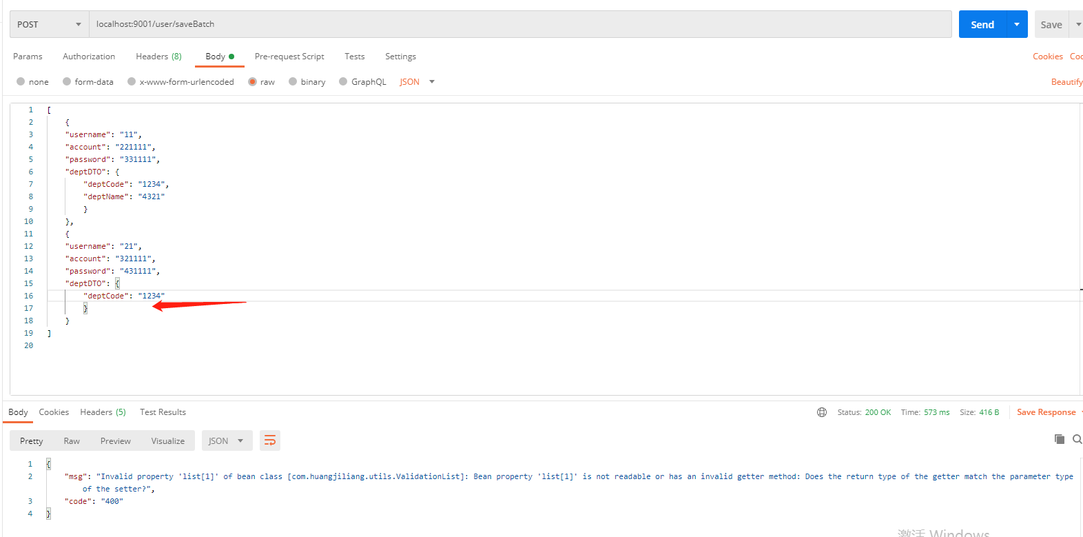Open the Save options dropdown arrow

coord(1078,24)
